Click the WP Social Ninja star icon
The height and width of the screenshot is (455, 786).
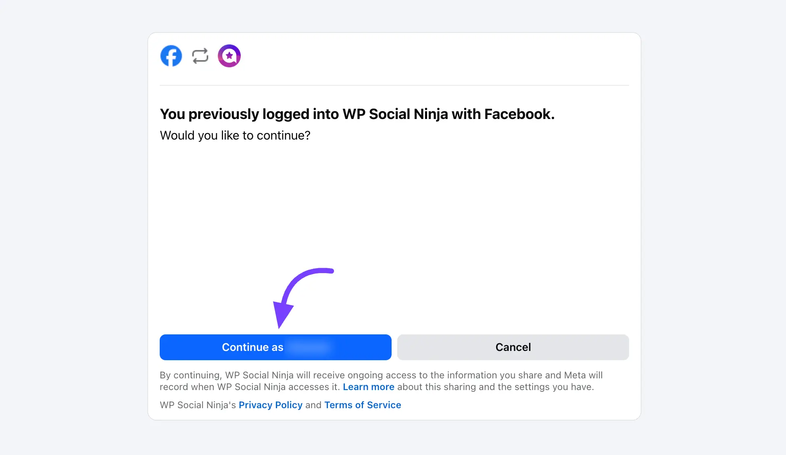(229, 56)
